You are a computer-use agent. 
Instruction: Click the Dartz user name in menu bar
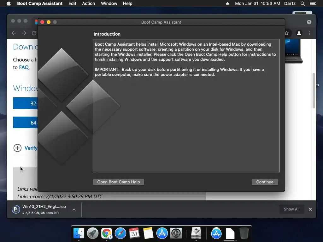pyautogui.click(x=290, y=3)
